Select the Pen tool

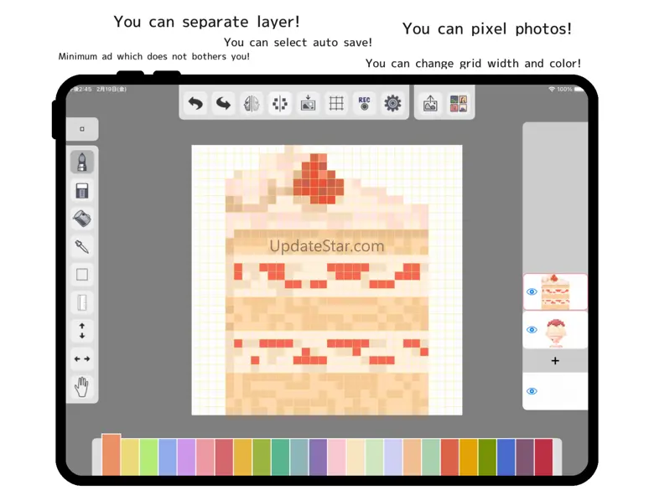click(x=82, y=162)
